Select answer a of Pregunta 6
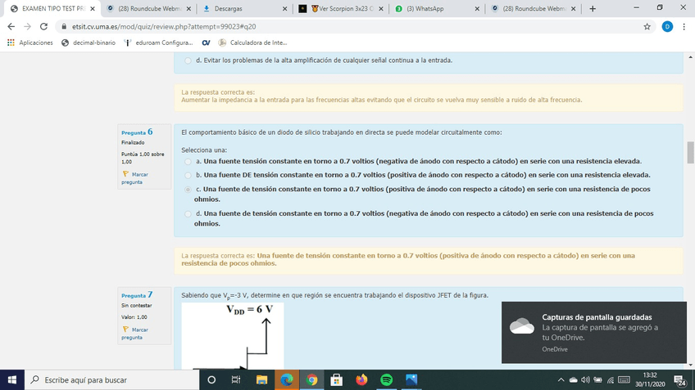This screenshot has height=390, width=695. pyautogui.click(x=188, y=161)
